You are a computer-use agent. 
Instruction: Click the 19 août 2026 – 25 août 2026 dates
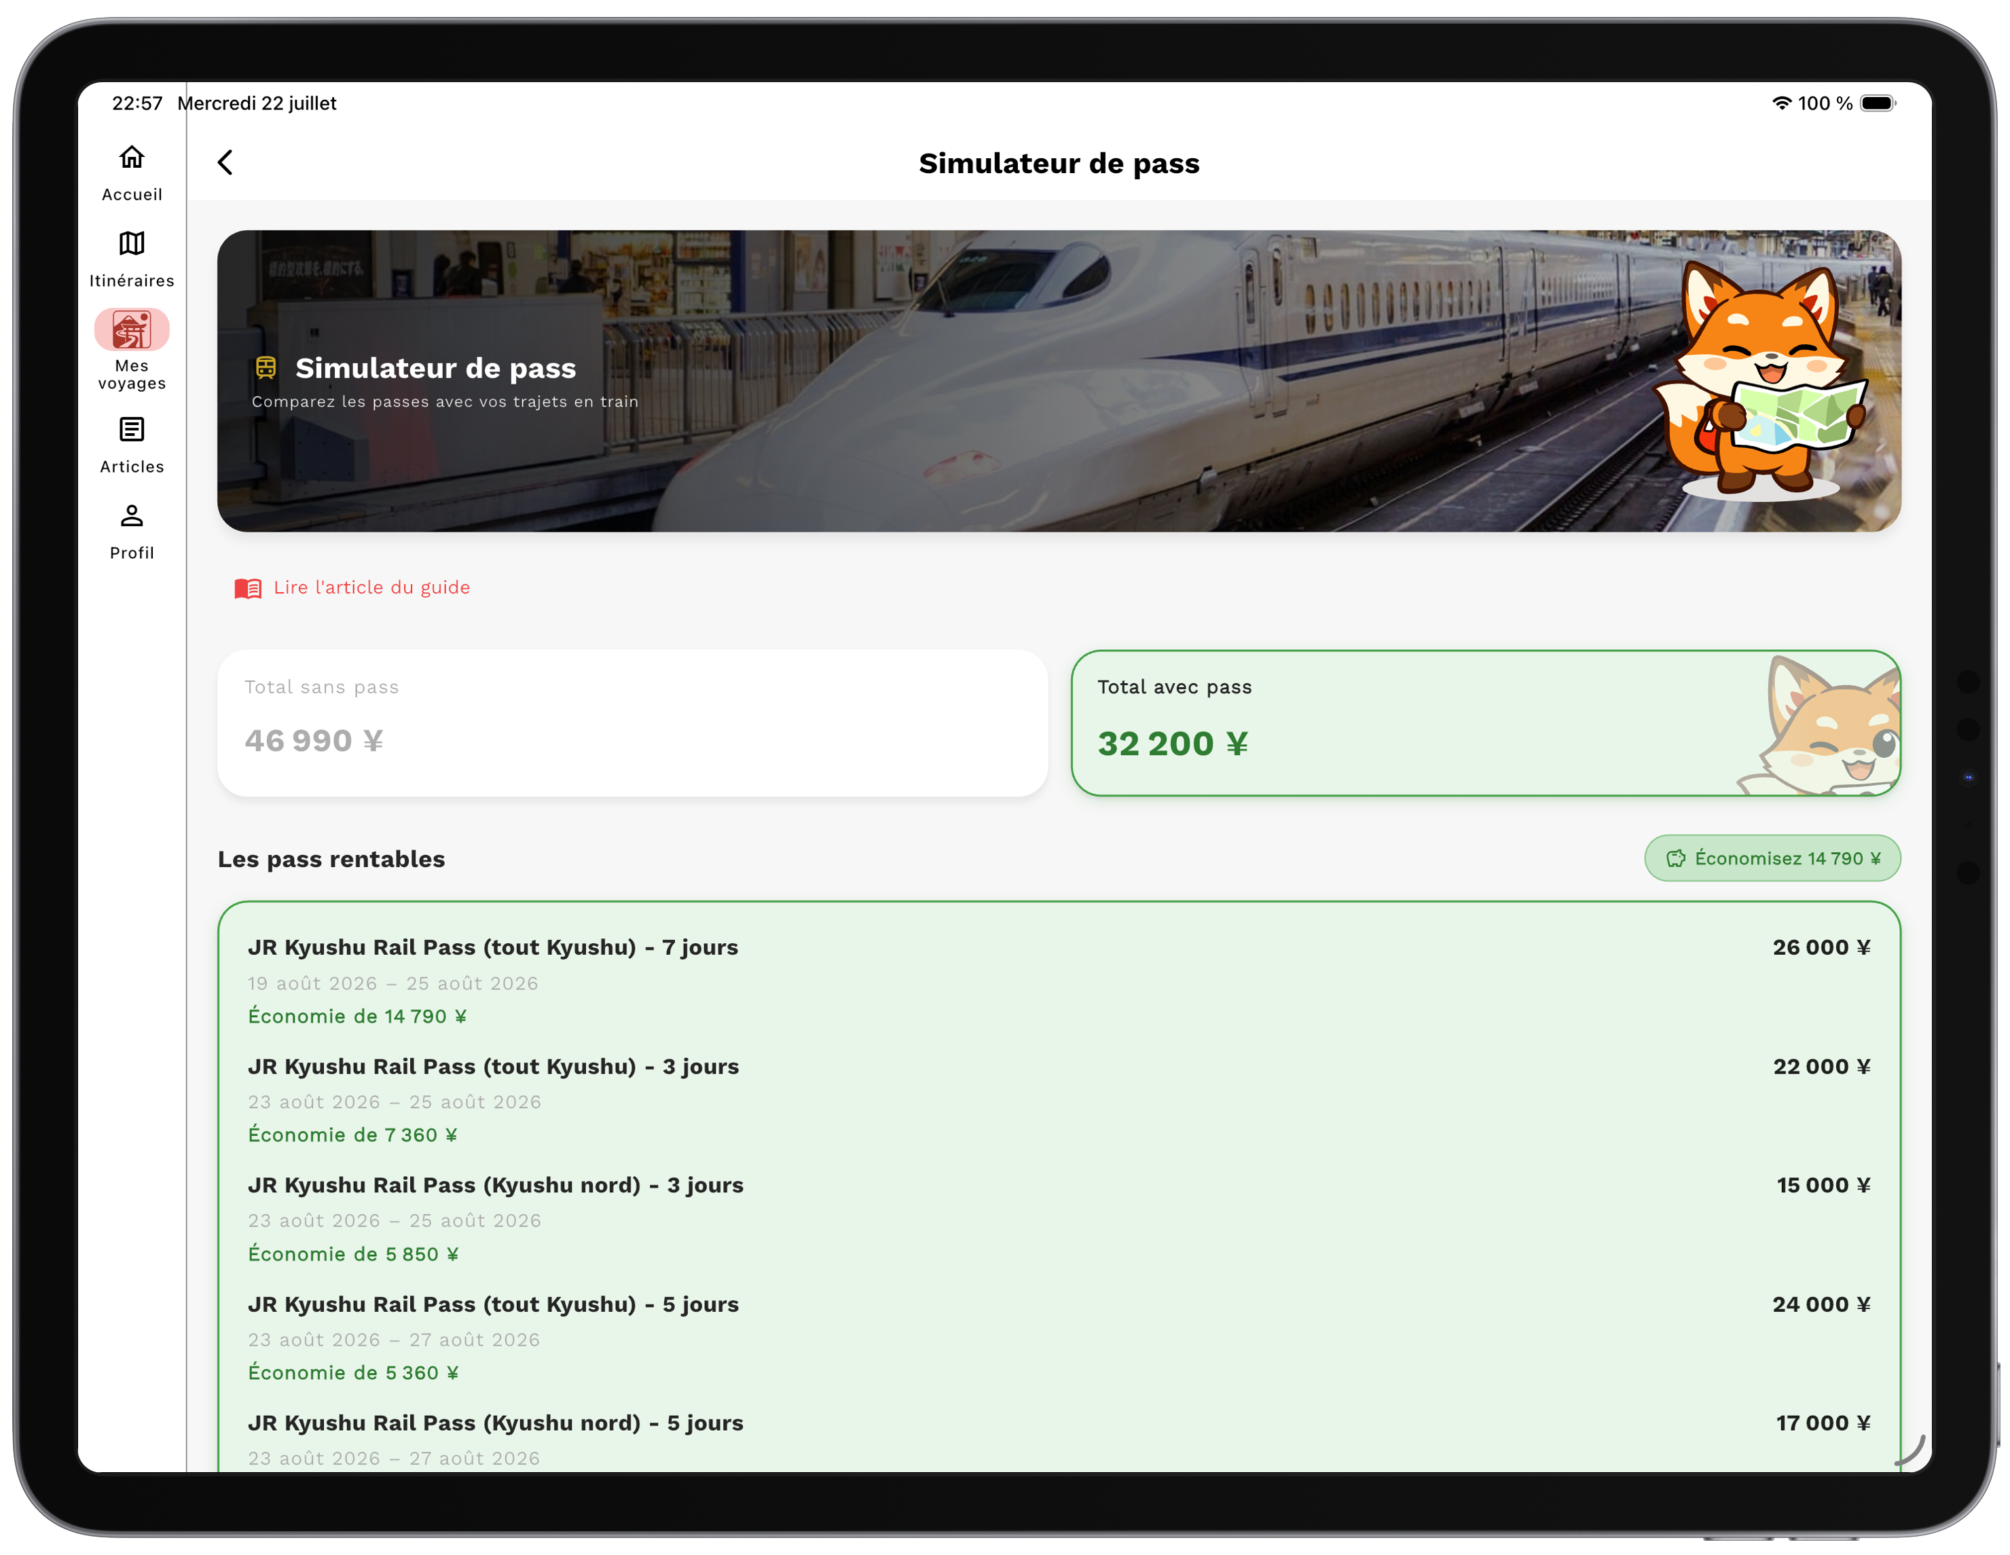(x=393, y=984)
